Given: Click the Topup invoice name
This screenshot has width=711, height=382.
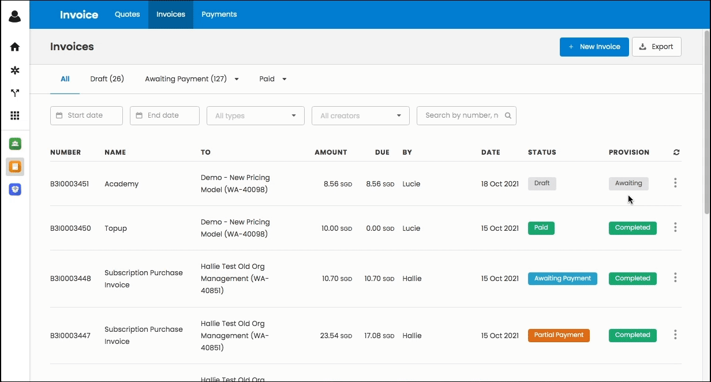Looking at the screenshot, I should coord(115,229).
